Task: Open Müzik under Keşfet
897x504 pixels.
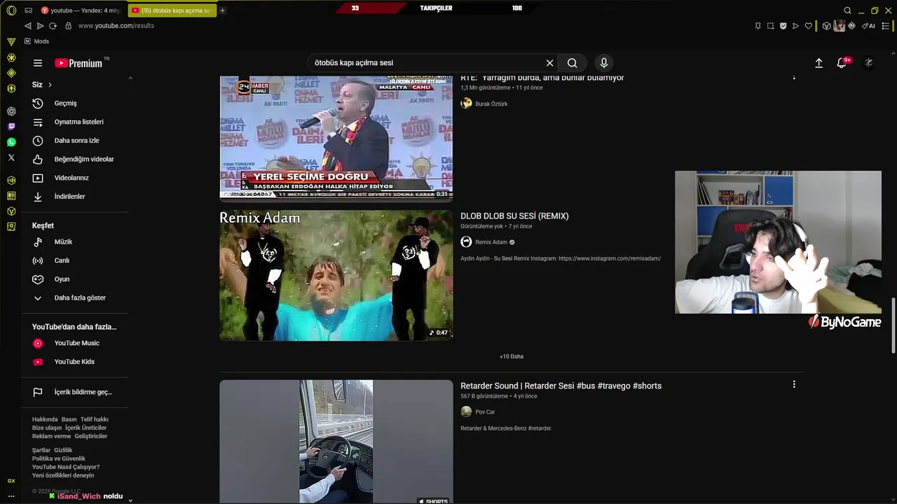Action: (x=75, y=241)
